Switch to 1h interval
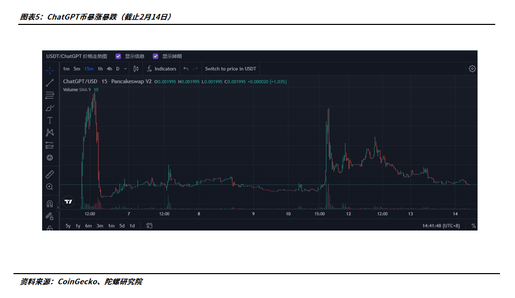The image size is (515, 298). point(100,69)
